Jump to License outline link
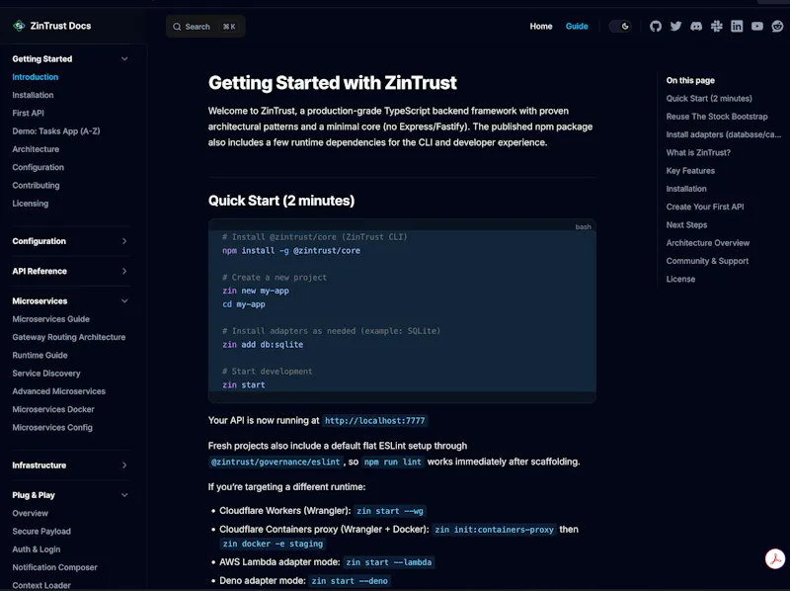This screenshot has width=790, height=591. coord(680,279)
